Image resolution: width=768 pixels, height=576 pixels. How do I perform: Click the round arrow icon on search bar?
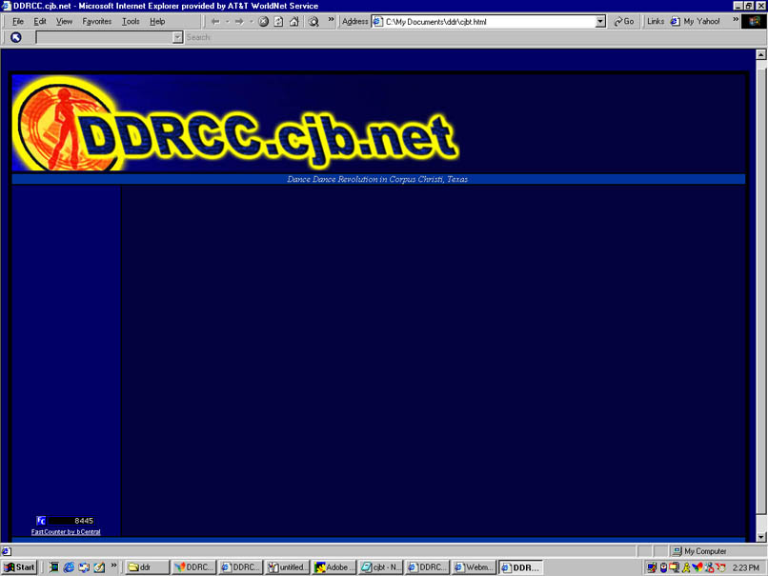click(x=15, y=37)
